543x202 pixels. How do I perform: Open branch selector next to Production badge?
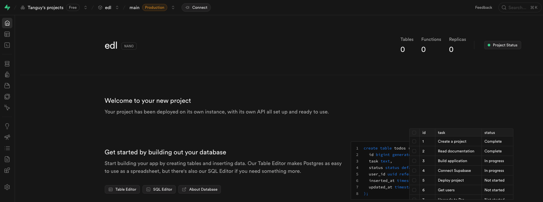173,7
